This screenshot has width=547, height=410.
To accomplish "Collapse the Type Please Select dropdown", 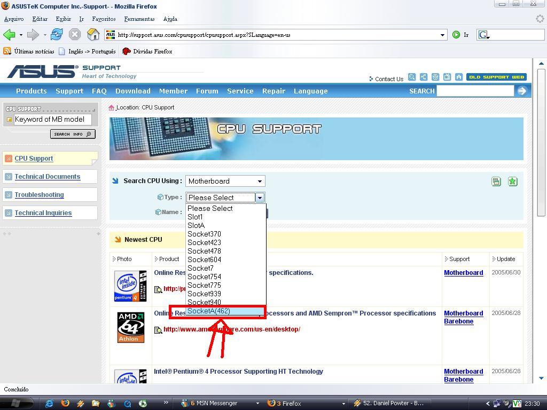I will 260,198.
